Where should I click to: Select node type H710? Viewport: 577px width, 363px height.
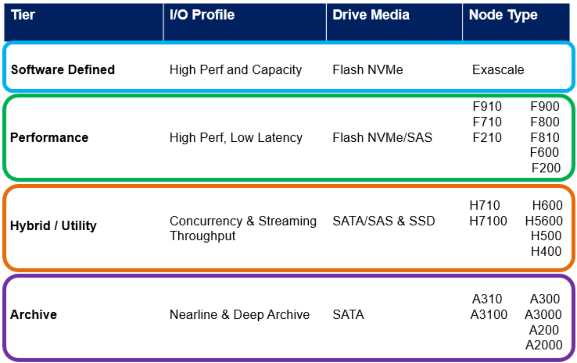pyautogui.click(x=485, y=205)
